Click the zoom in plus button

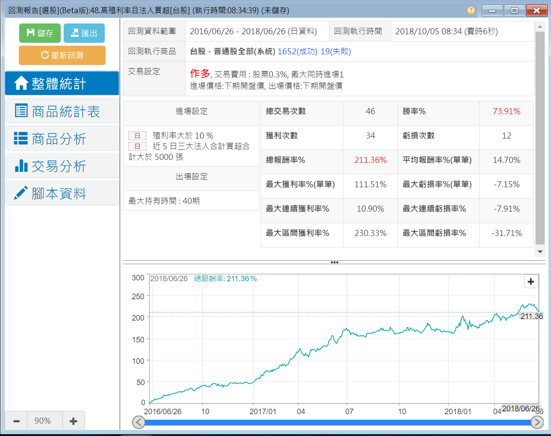pos(74,421)
